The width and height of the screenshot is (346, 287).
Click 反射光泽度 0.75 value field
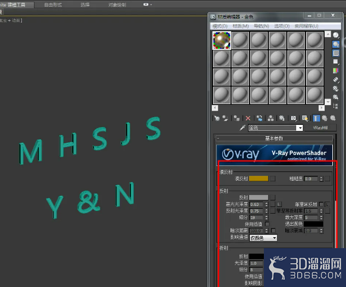click(x=256, y=211)
